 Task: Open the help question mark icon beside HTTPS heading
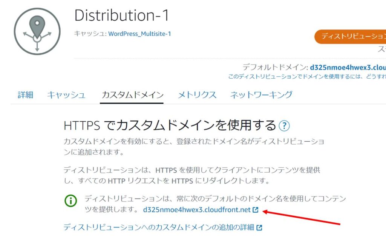(x=284, y=126)
